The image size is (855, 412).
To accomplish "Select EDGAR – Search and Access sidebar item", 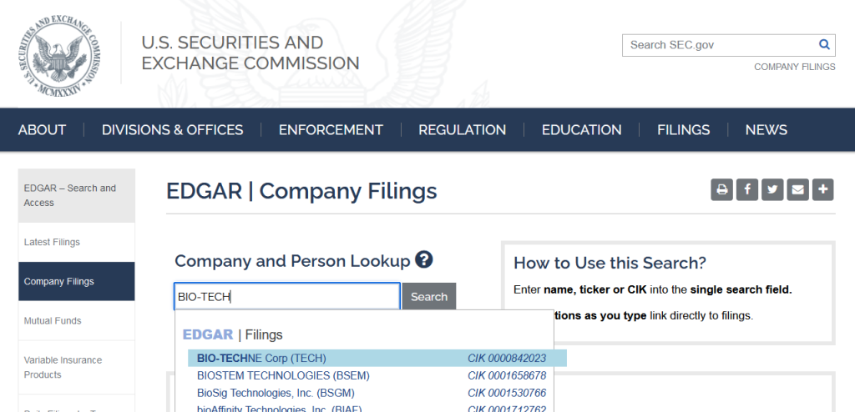I will pyautogui.click(x=77, y=195).
